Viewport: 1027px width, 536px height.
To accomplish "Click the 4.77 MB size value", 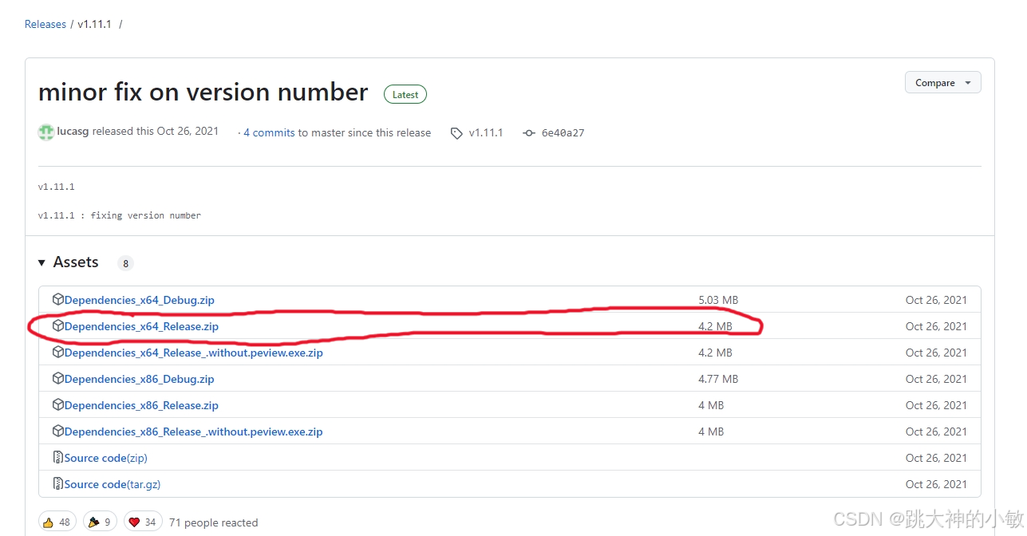I will [718, 379].
